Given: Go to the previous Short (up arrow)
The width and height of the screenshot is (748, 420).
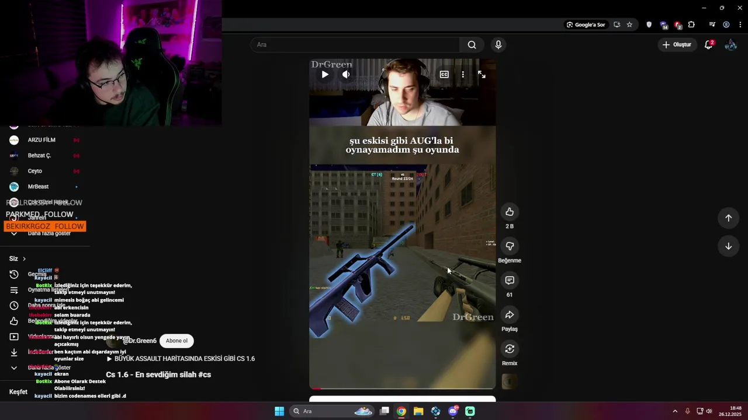Looking at the screenshot, I should click(x=728, y=218).
